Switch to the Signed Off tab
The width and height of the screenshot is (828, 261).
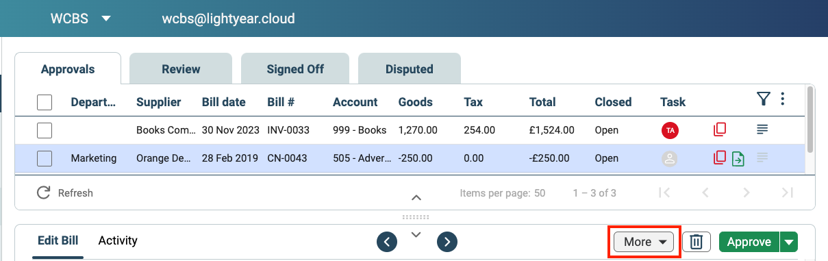(x=295, y=69)
